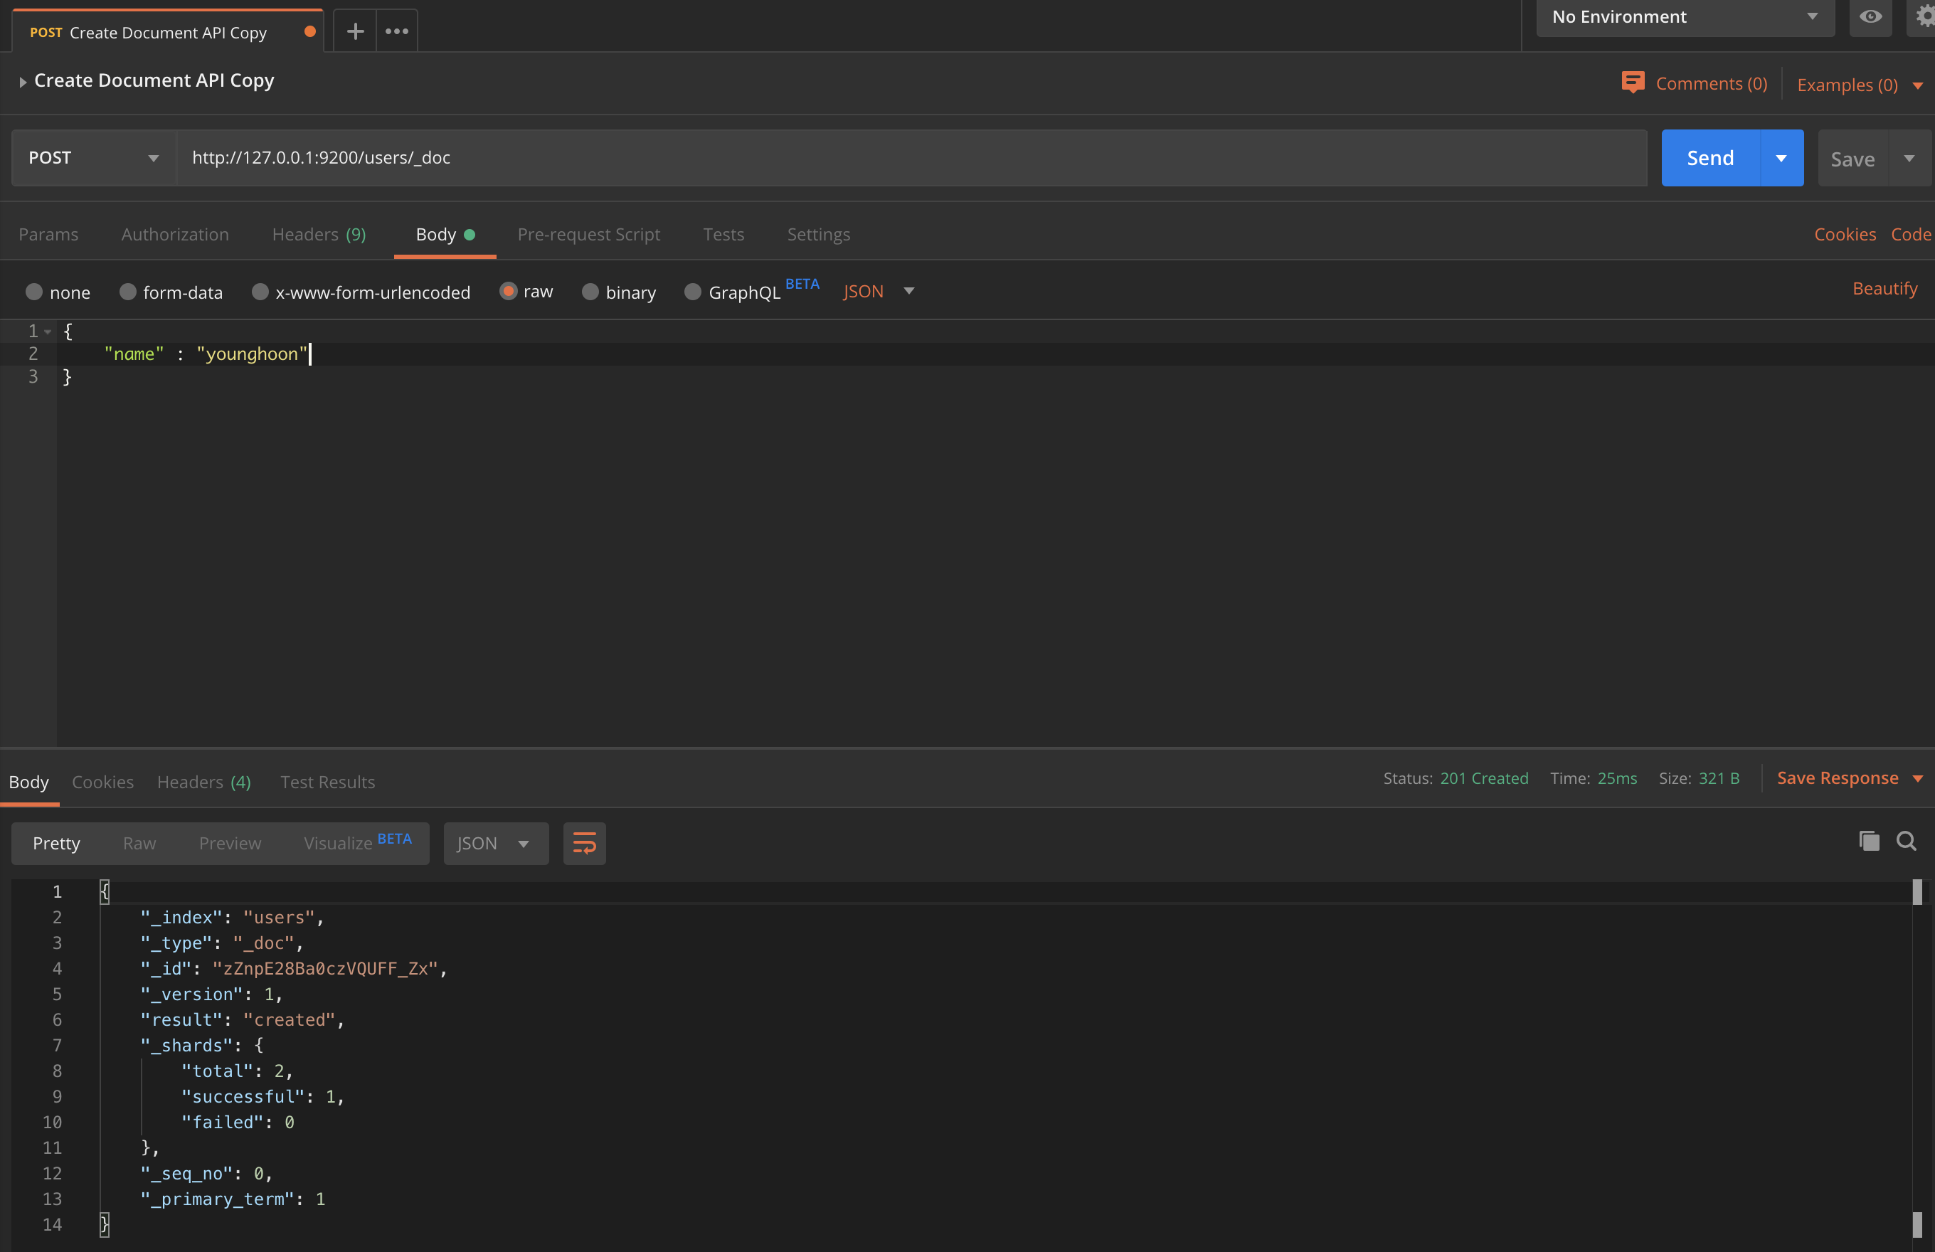Click the _id value in response
The image size is (1935, 1252).
tap(325, 968)
